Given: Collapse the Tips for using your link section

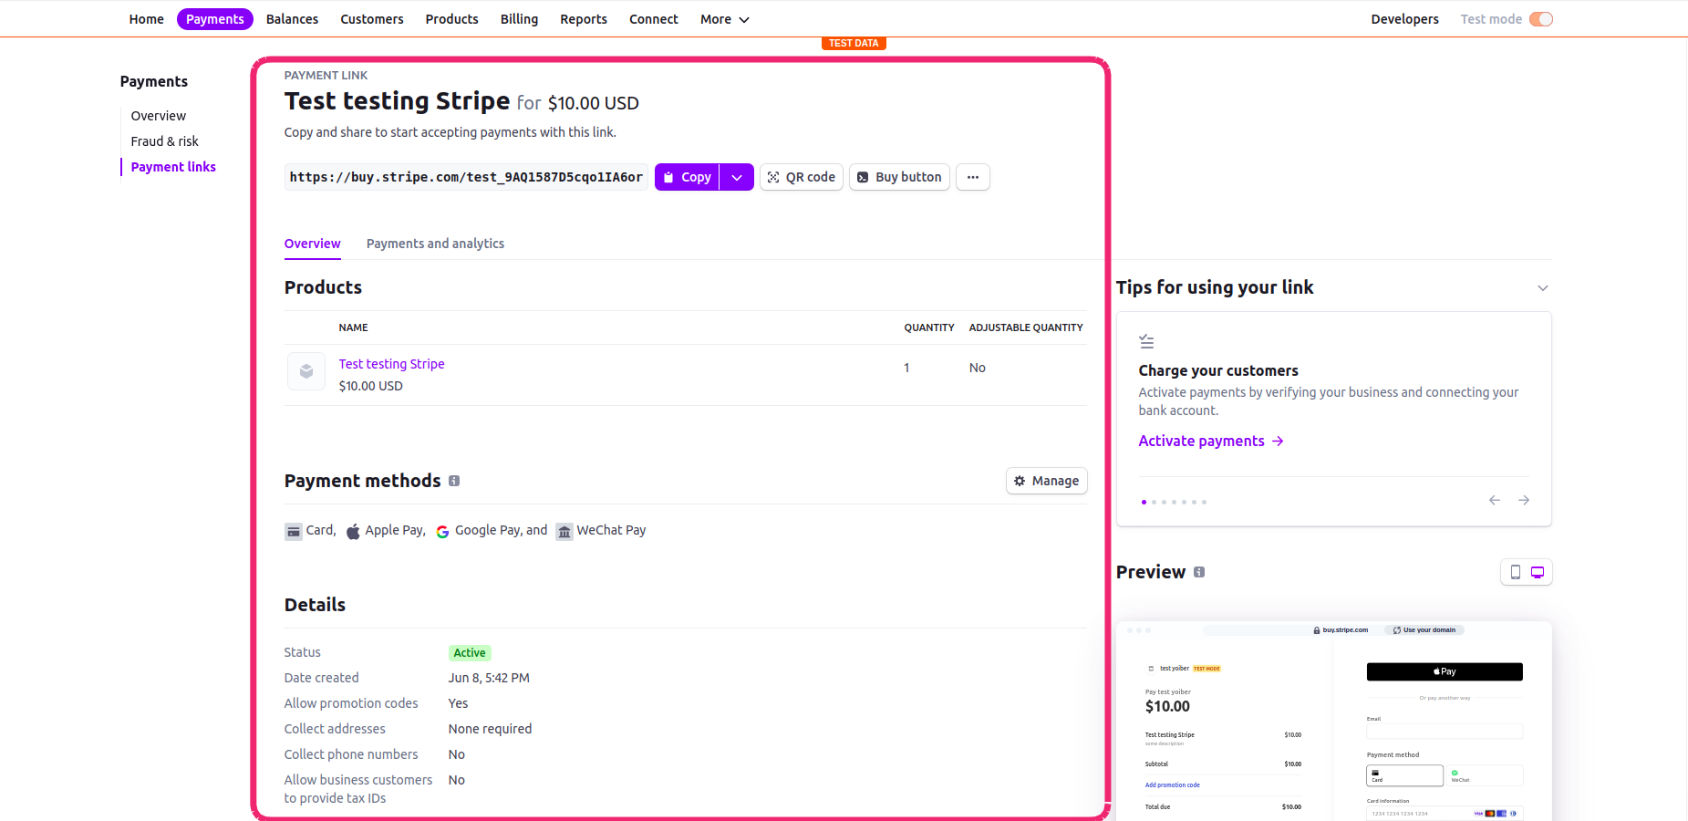Looking at the screenshot, I should click(1543, 288).
